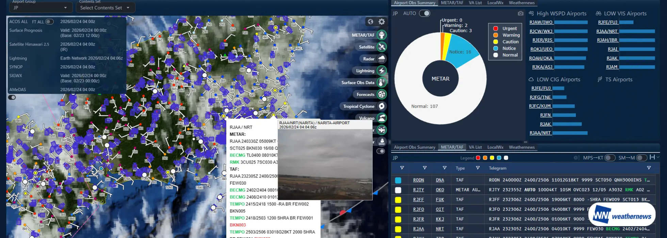Toggle the Volcano layer icon
The image size is (667, 238).
click(382, 118)
